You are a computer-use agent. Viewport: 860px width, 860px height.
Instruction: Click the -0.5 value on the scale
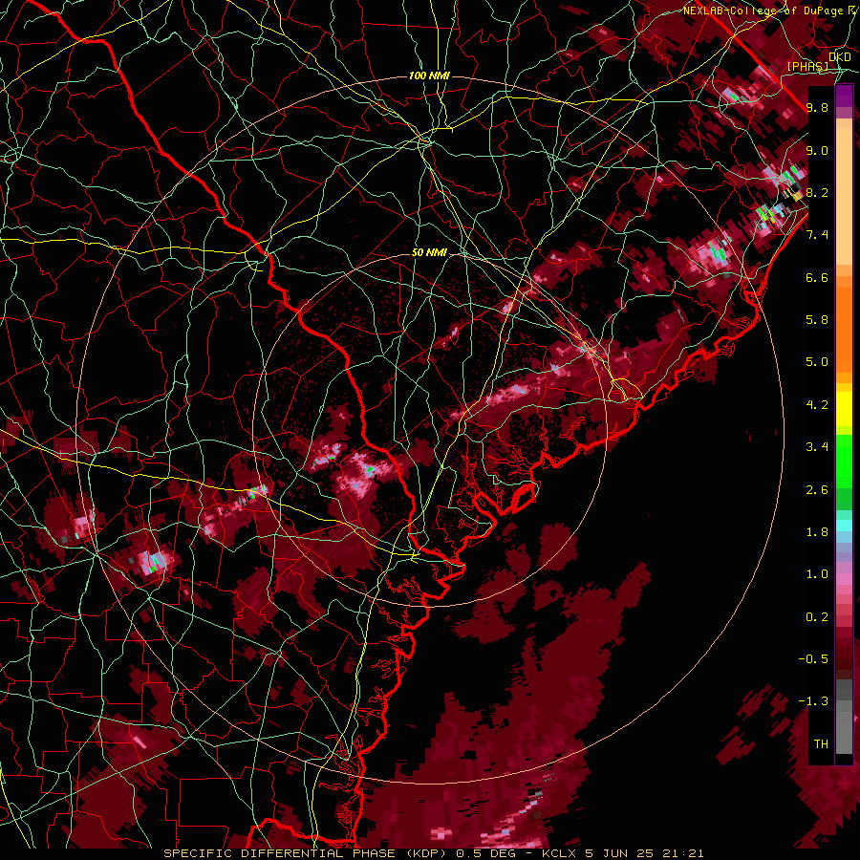click(x=813, y=658)
